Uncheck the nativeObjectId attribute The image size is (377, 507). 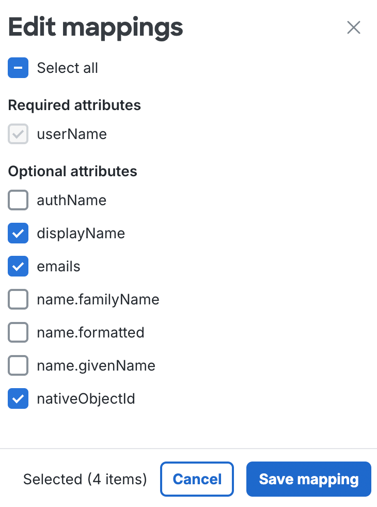click(x=18, y=398)
